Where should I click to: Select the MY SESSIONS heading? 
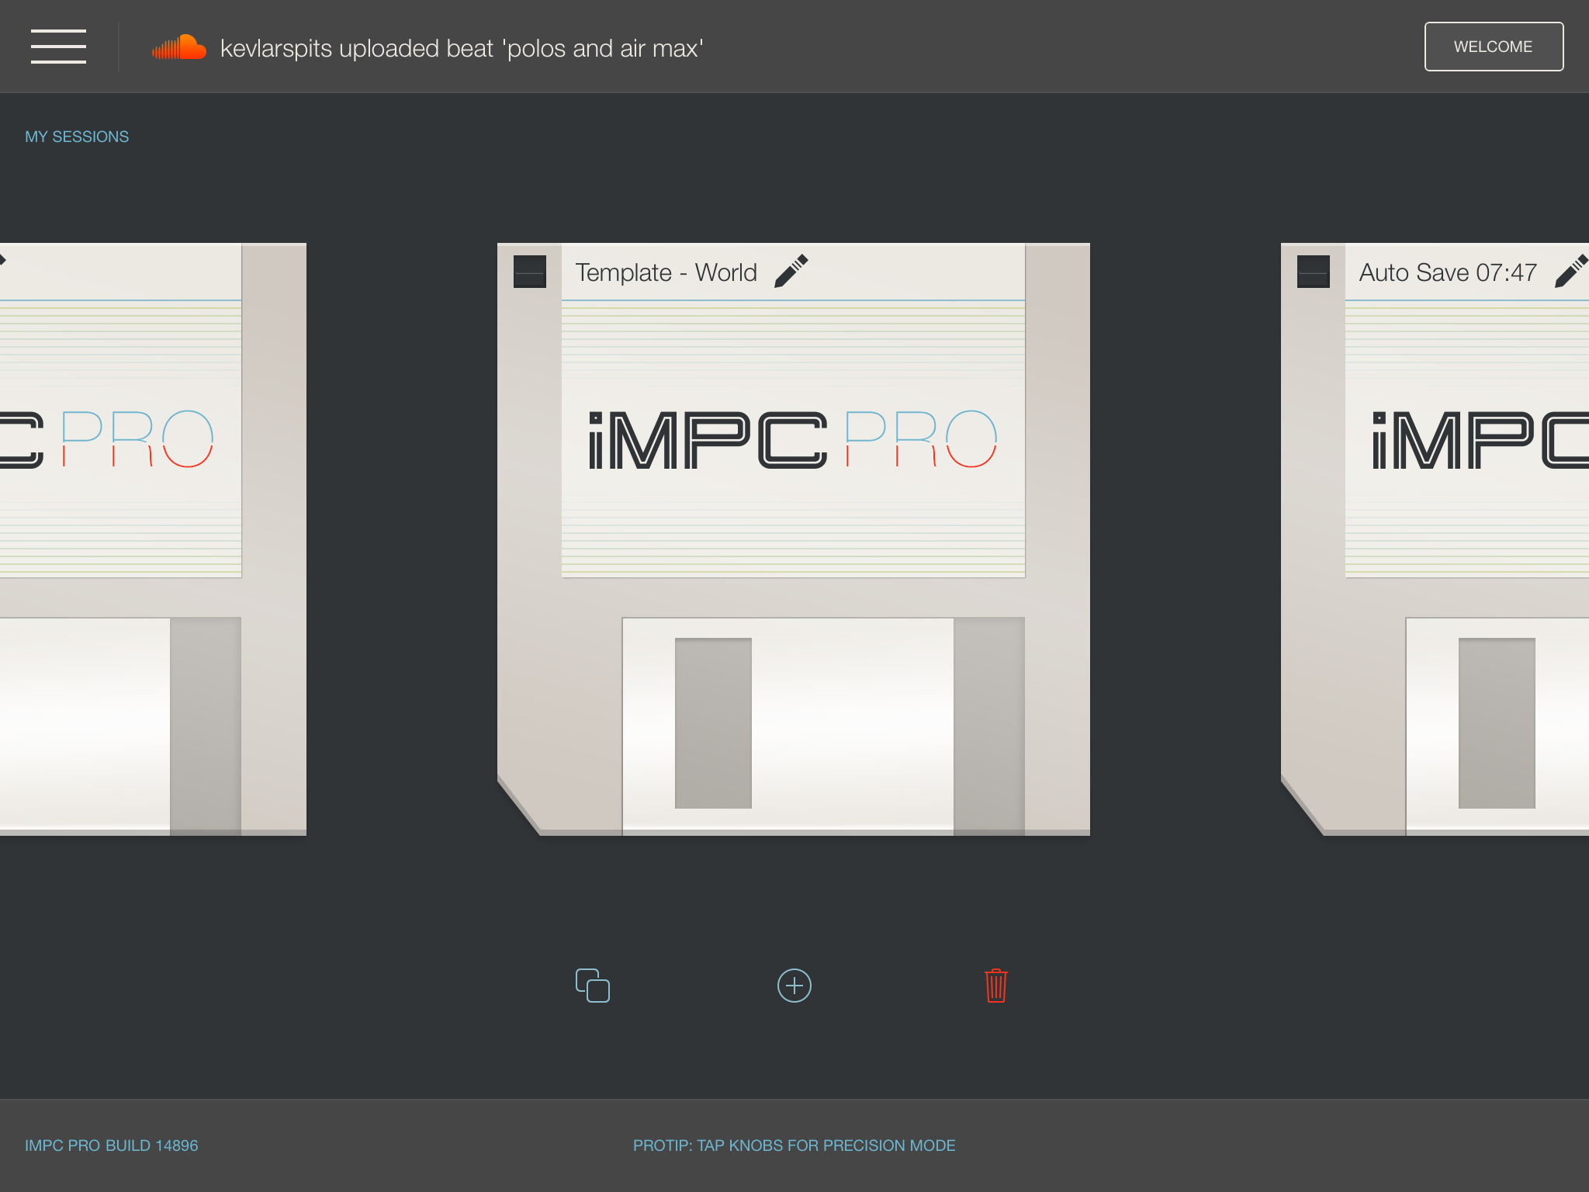pos(77,137)
